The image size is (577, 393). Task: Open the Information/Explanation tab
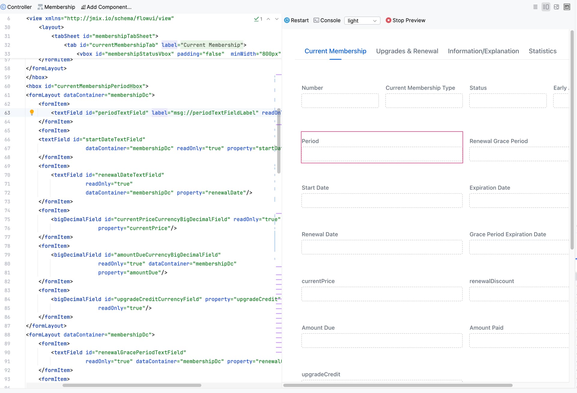483,51
